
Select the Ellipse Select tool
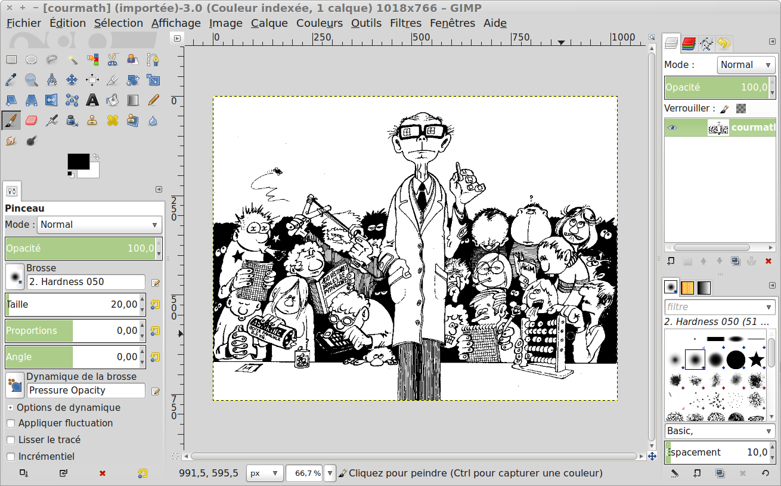pyautogui.click(x=32, y=60)
